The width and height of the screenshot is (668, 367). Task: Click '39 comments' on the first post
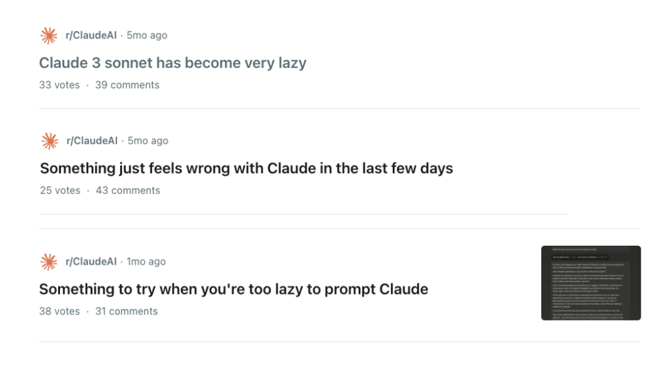[127, 85]
